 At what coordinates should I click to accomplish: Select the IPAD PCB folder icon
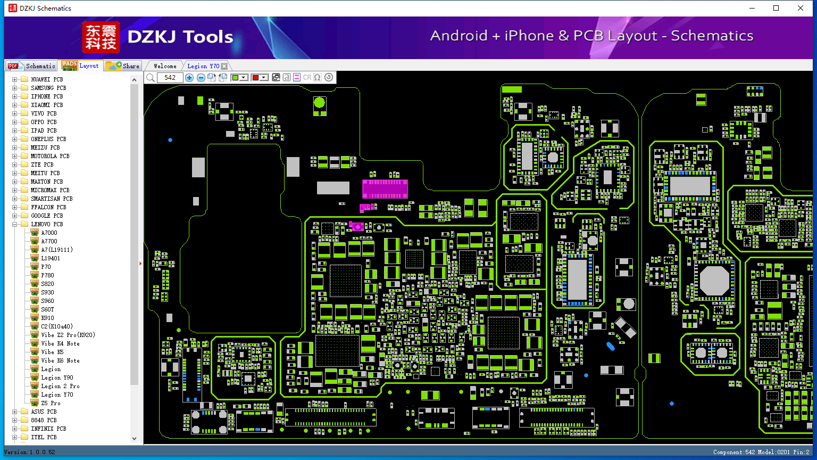point(24,130)
